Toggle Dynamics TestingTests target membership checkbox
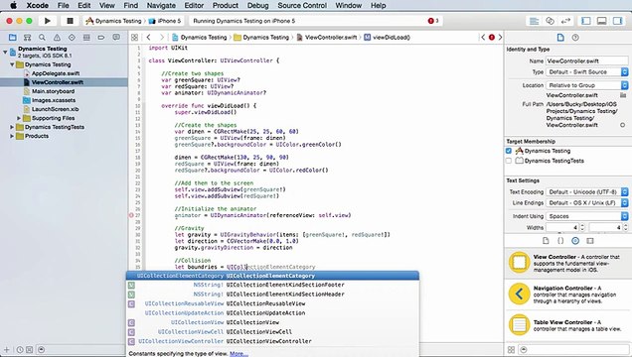 click(509, 161)
